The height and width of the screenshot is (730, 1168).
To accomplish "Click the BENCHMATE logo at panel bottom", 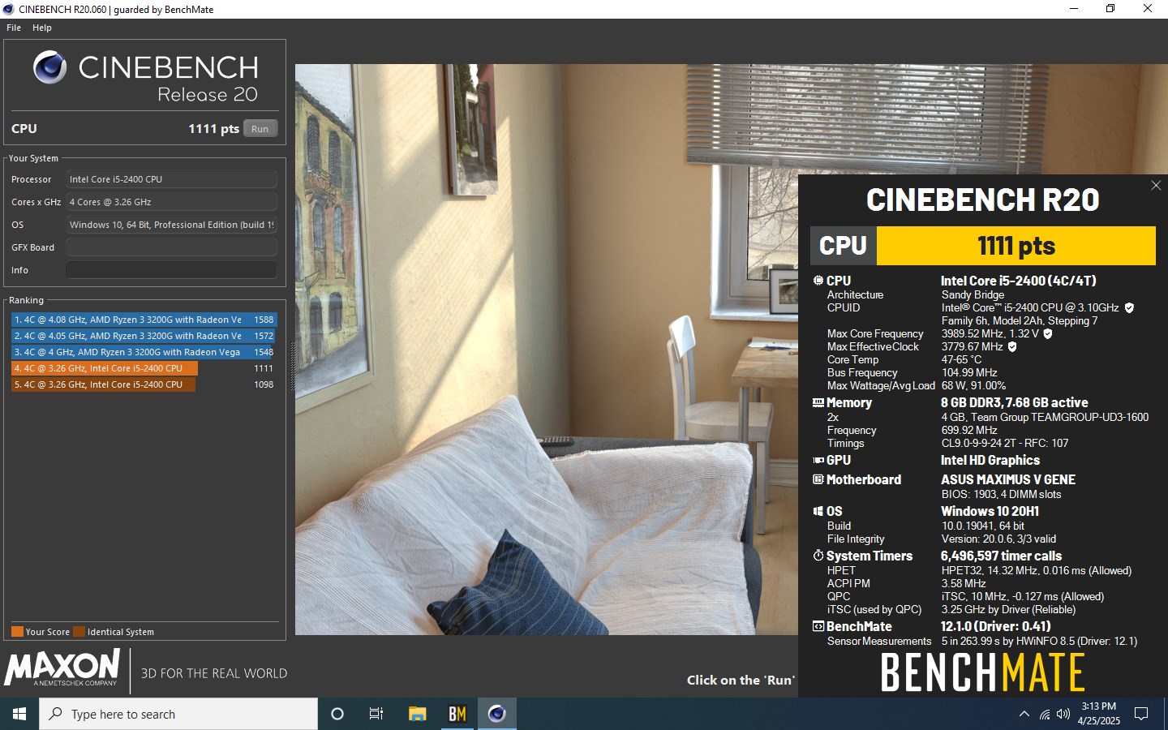I will click(x=982, y=672).
